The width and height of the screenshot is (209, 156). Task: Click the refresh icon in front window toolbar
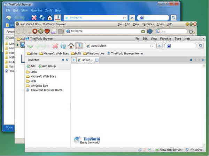pos(63,46)
